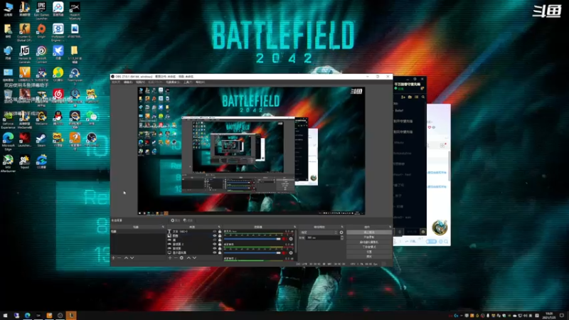Open the Squad game shortcut
This screenshot has height=320, width=569.
tap(25, 161)
